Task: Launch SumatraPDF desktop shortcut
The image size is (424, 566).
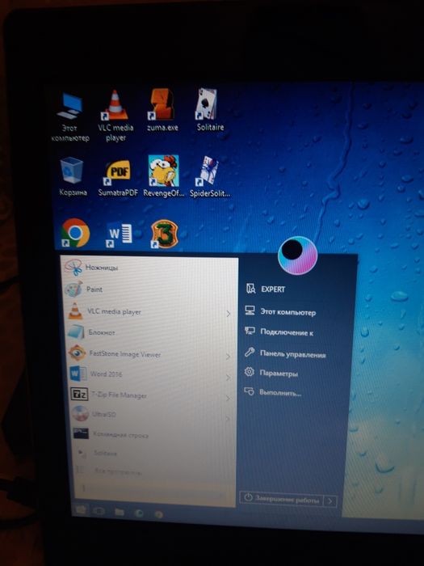Action: click(118, 178)
